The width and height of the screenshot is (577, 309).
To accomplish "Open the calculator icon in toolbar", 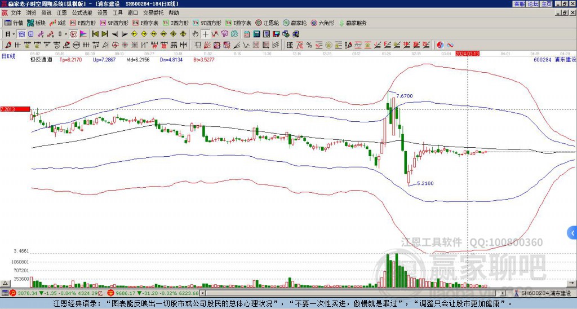I will point(256,34).
